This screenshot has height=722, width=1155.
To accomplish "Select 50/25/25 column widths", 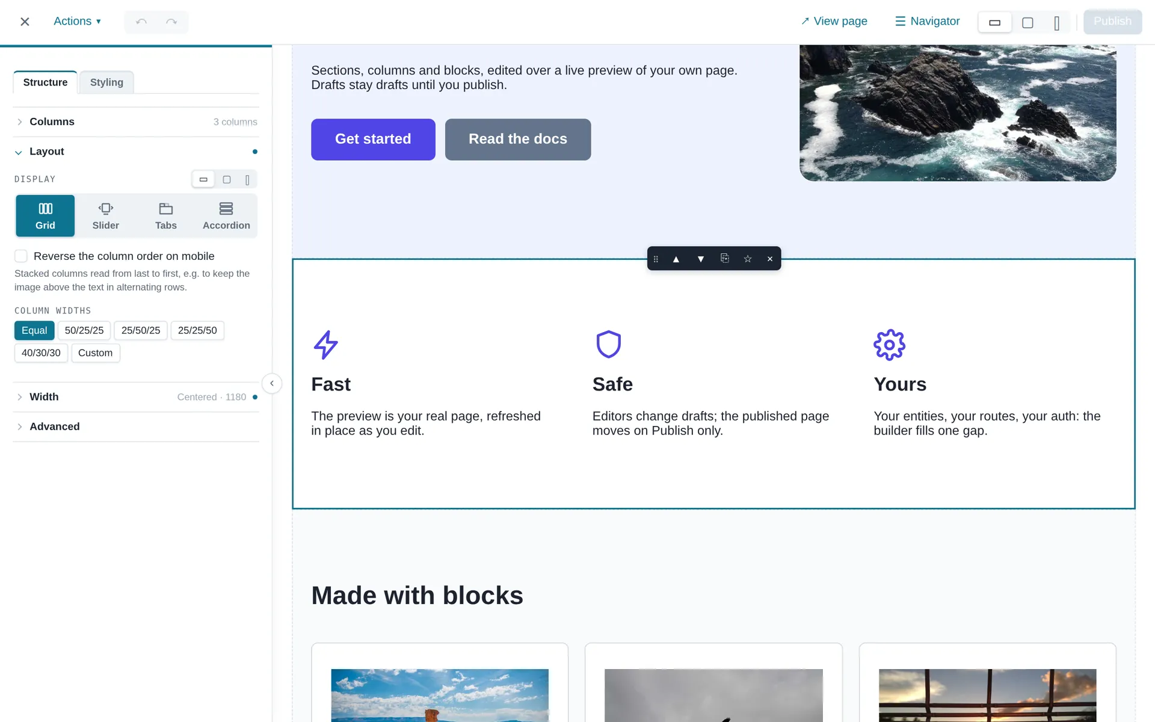I will click(x=84, y=330).
